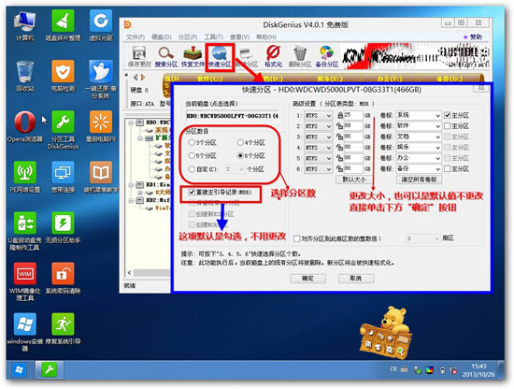Open file system dropdown for partition 2
Viewport: 514px width, 389px height.
[318, 126]
